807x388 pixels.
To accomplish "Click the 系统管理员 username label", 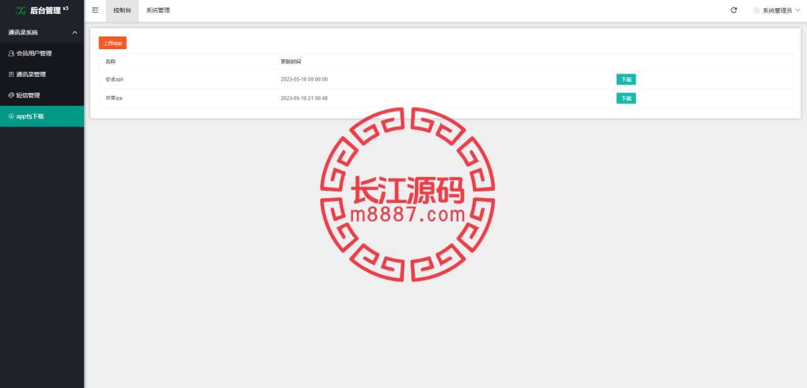I will pyautogui.click(x=777, y=11).
